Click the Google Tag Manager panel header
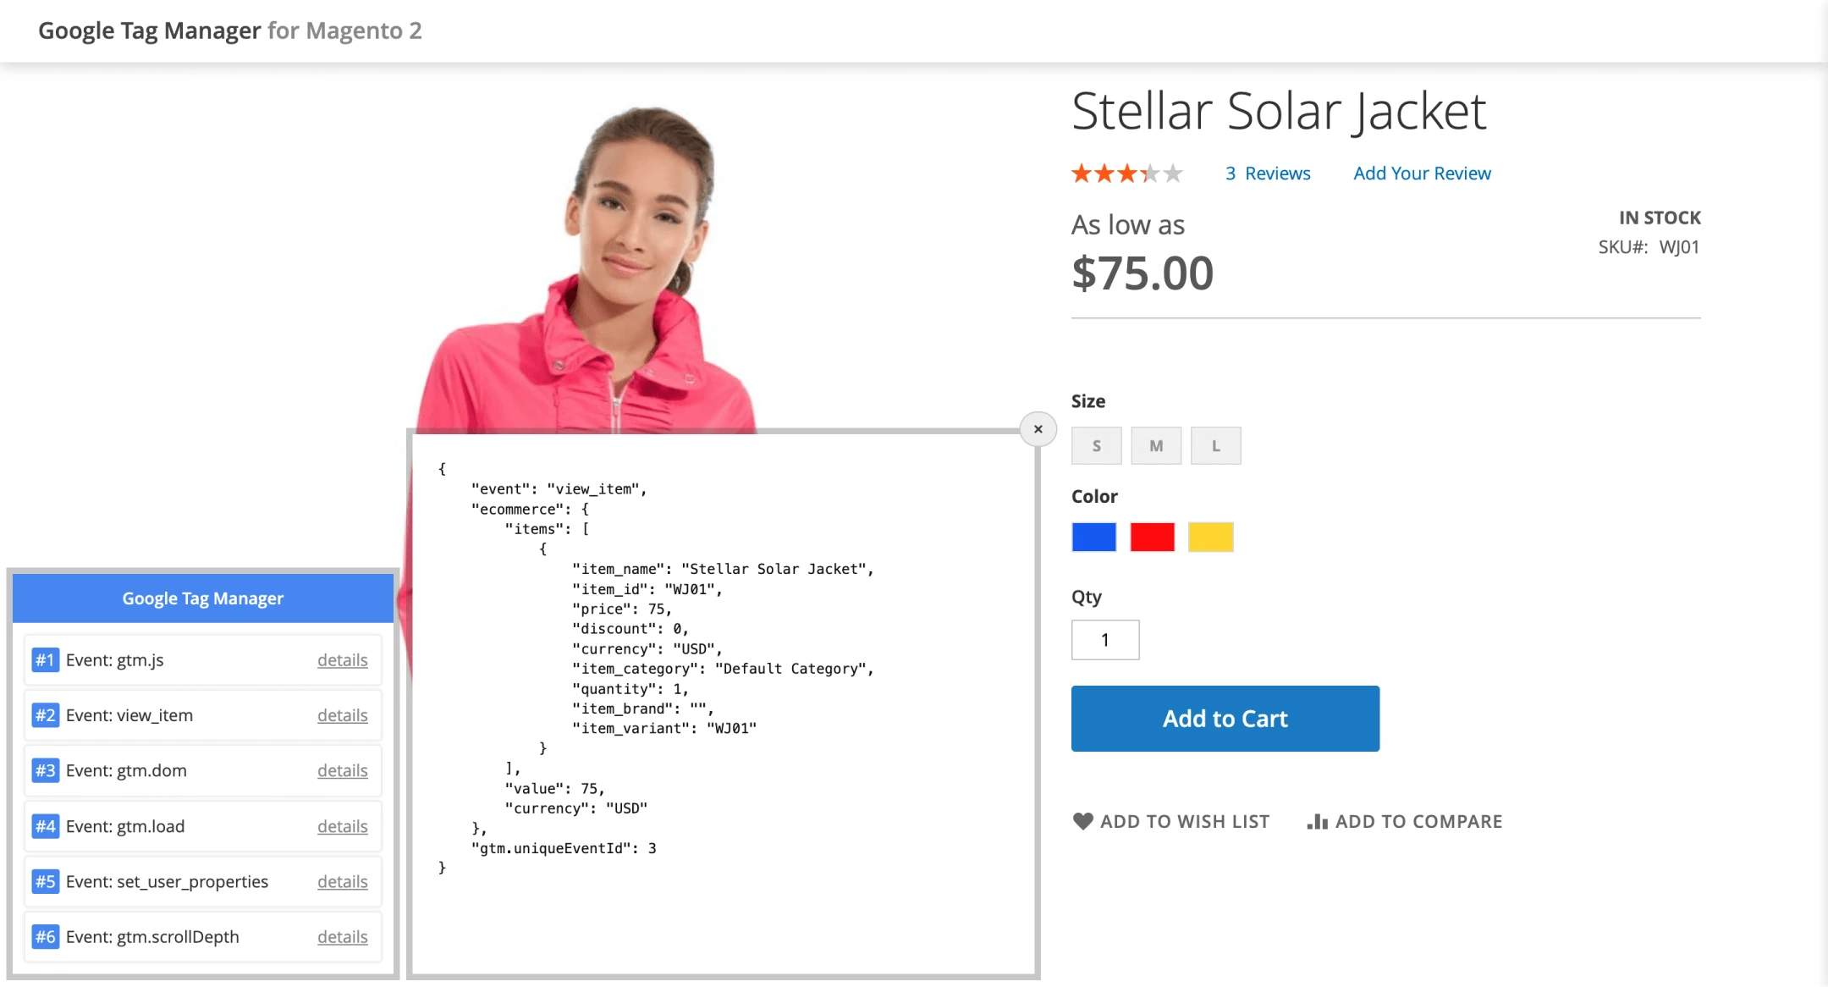The image size is (1828, 987). [203, 598]
